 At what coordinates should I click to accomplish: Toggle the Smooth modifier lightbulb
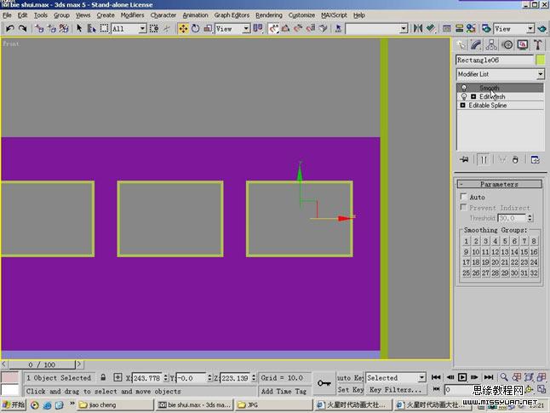464,88
